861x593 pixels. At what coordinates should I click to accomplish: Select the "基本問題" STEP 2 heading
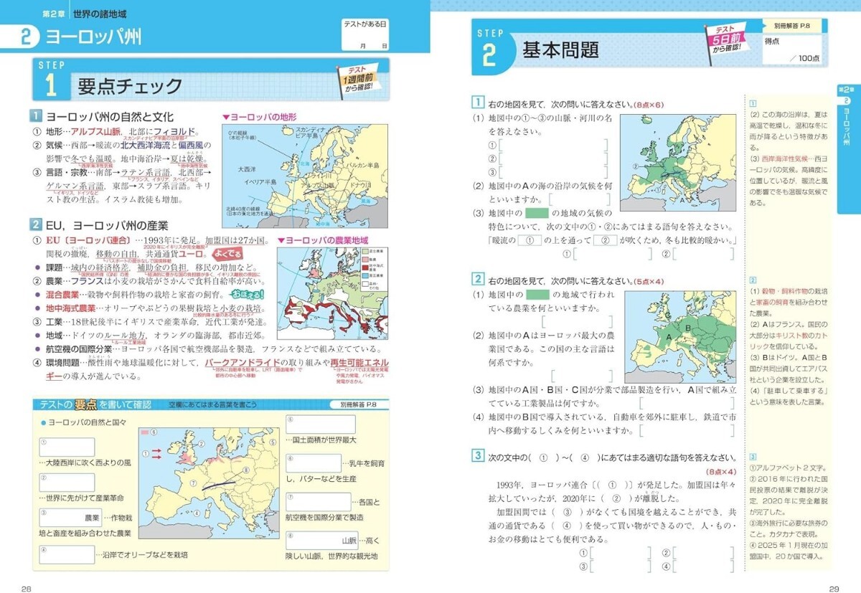(560, 50)
